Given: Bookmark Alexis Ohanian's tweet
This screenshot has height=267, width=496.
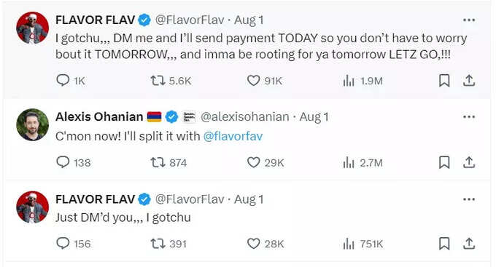Looking at the screenshot, I should click(x=444, y=162).
